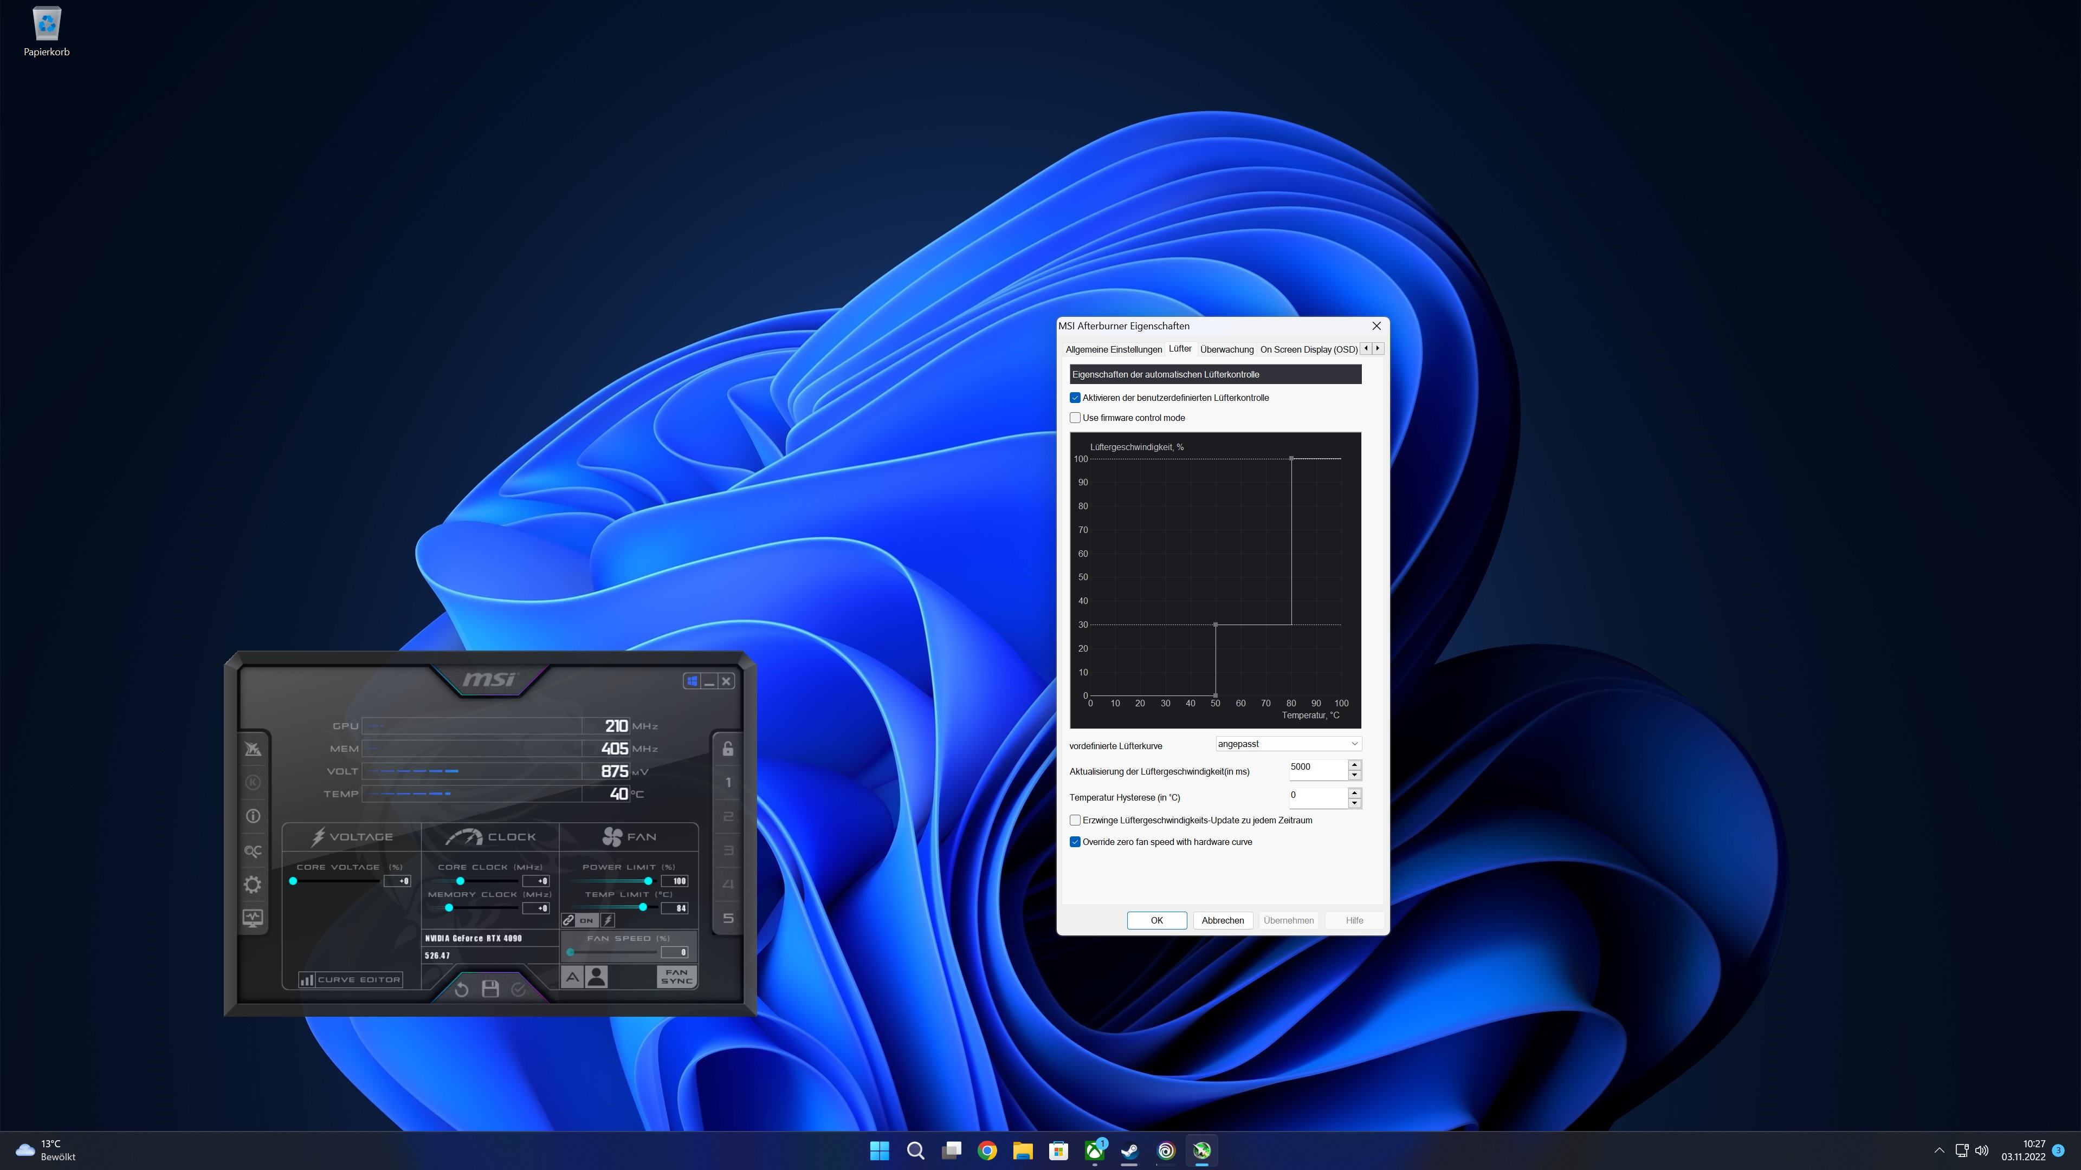The width and height of the screenshot is (2081, 1170).
Task: Open the vordefinierte Lüfterkurve dropdown
Action: (x=1289, y=744)
